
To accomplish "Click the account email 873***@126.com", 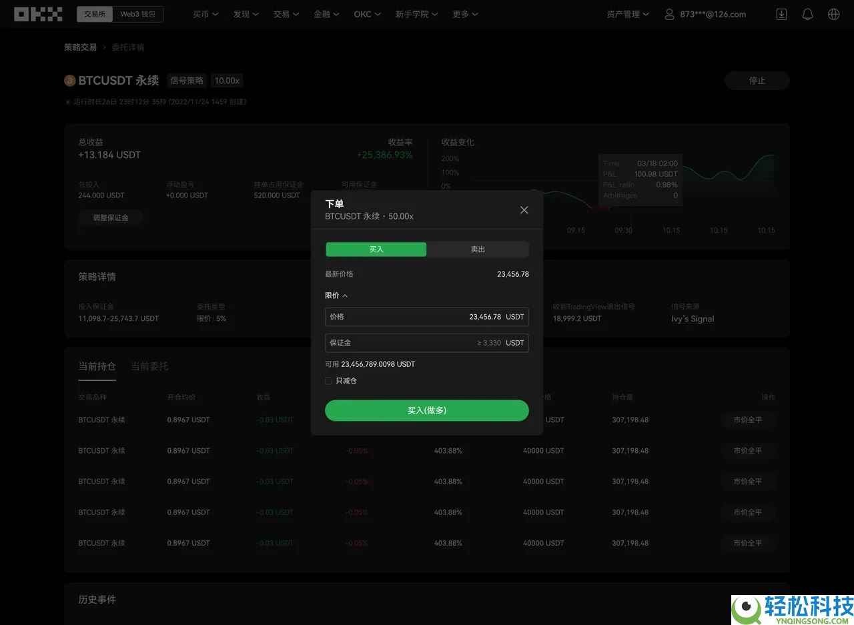I will coord(713,14).
